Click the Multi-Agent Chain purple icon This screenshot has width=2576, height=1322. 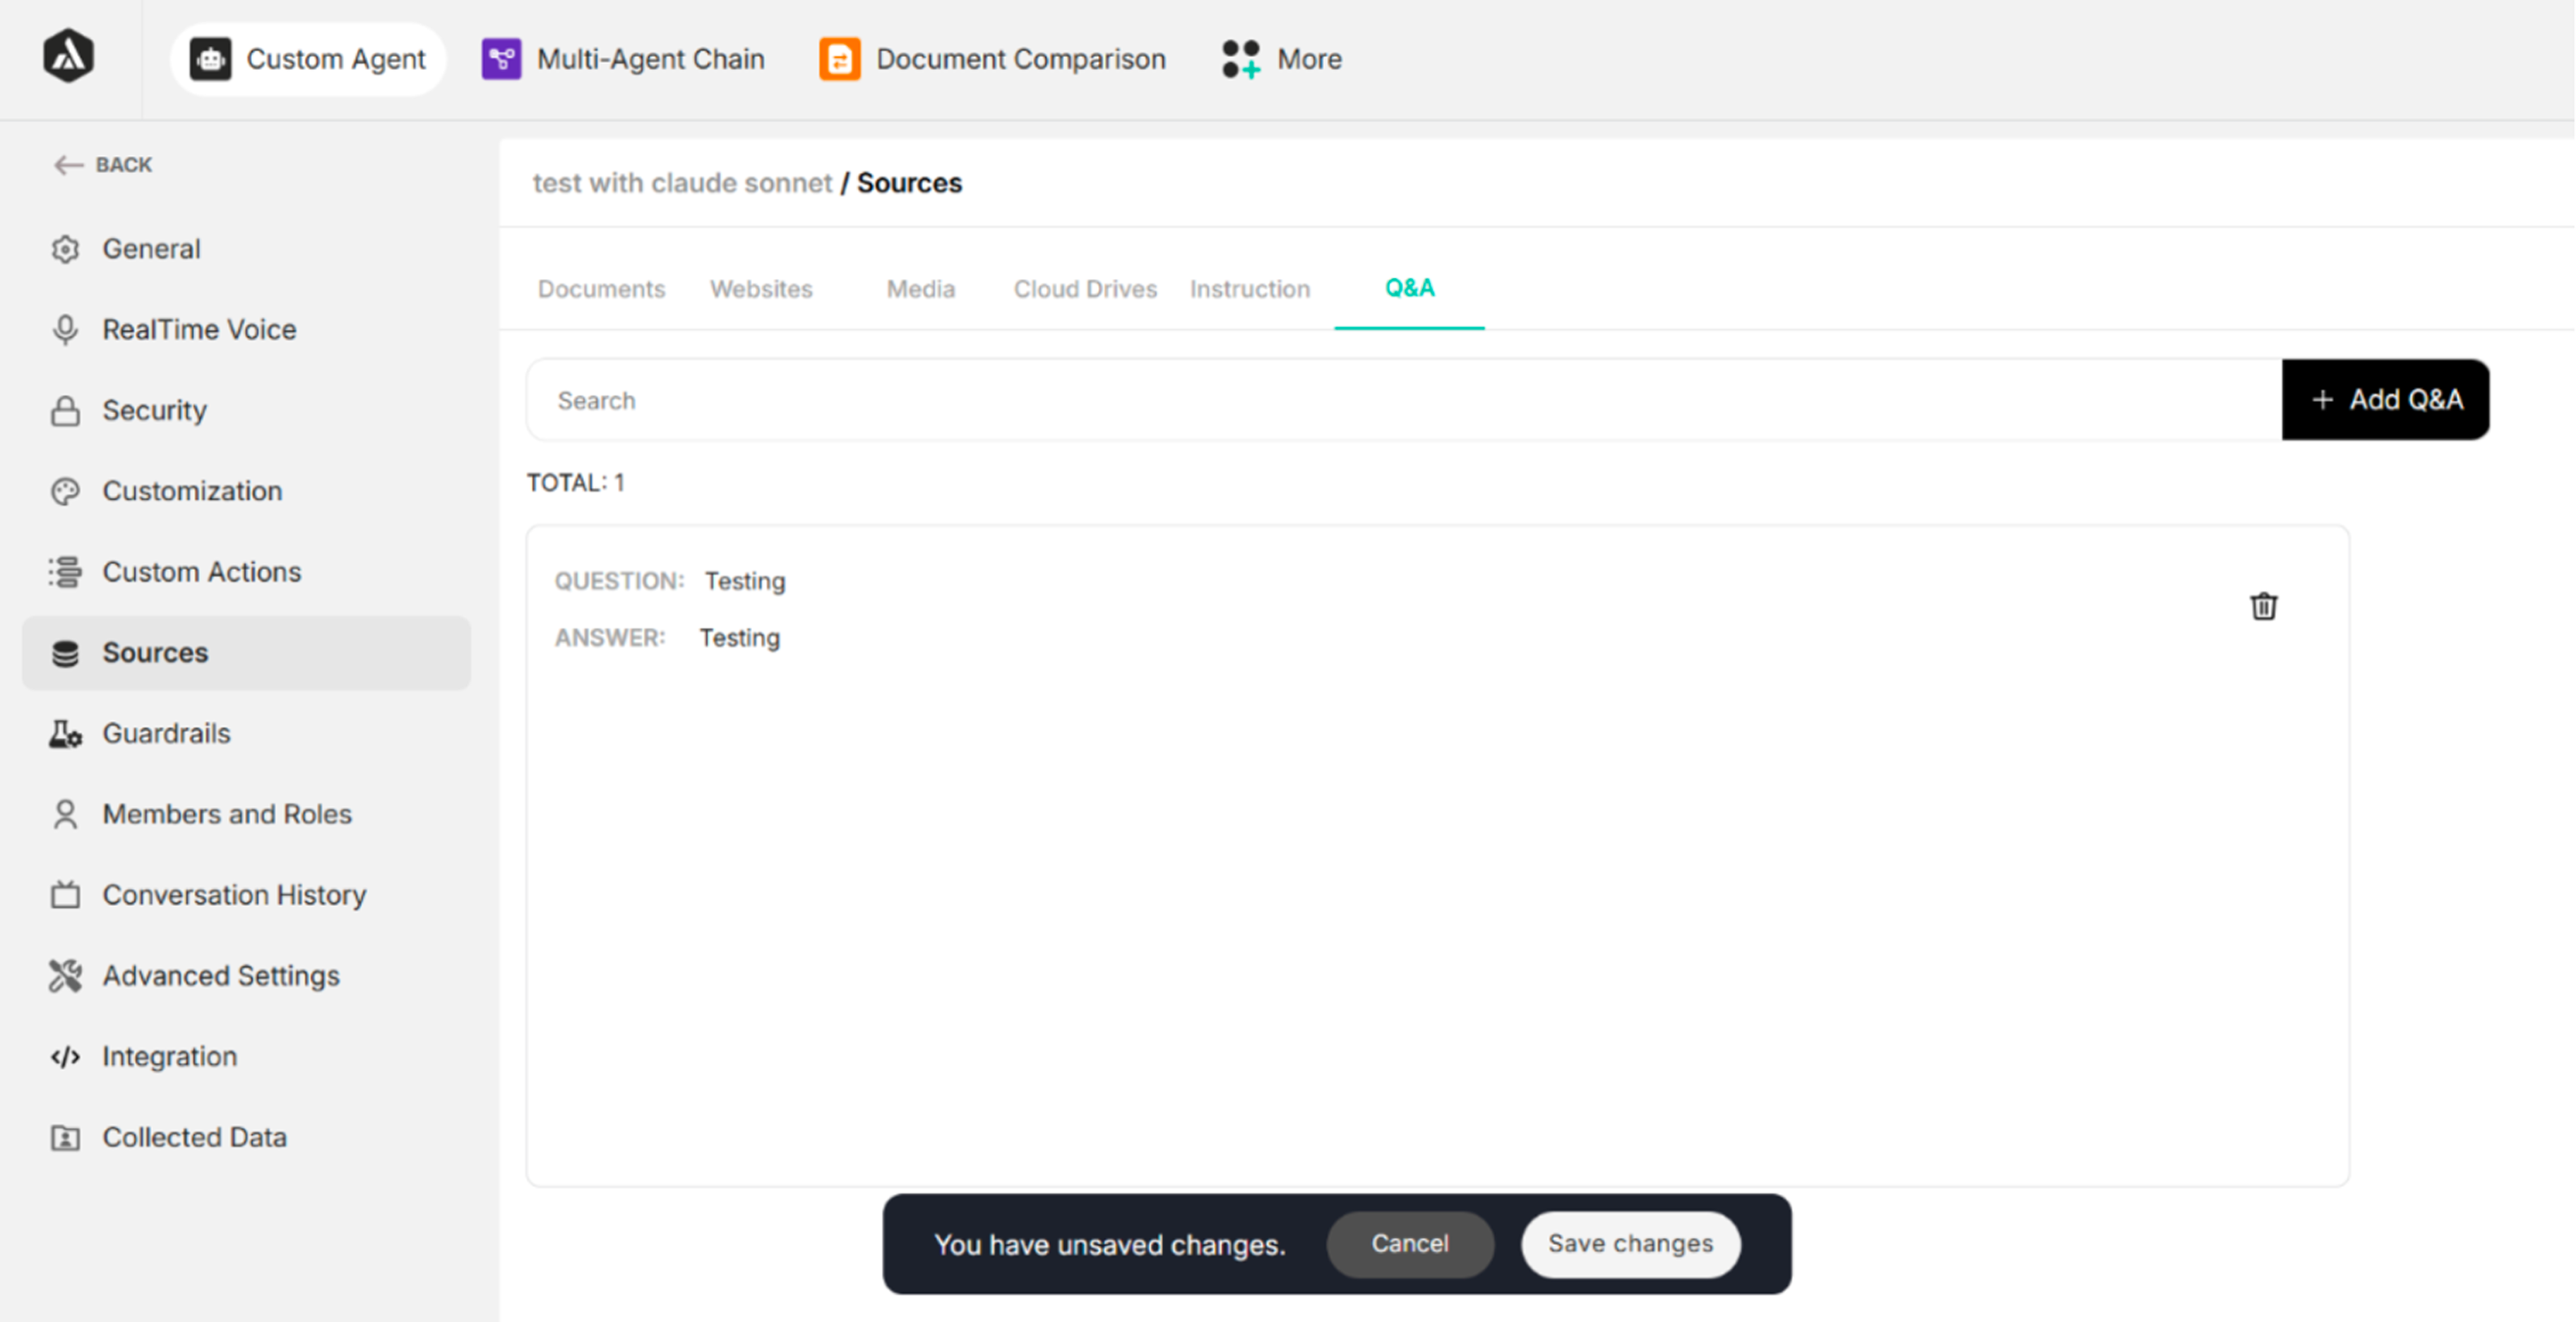pos(501,59)
